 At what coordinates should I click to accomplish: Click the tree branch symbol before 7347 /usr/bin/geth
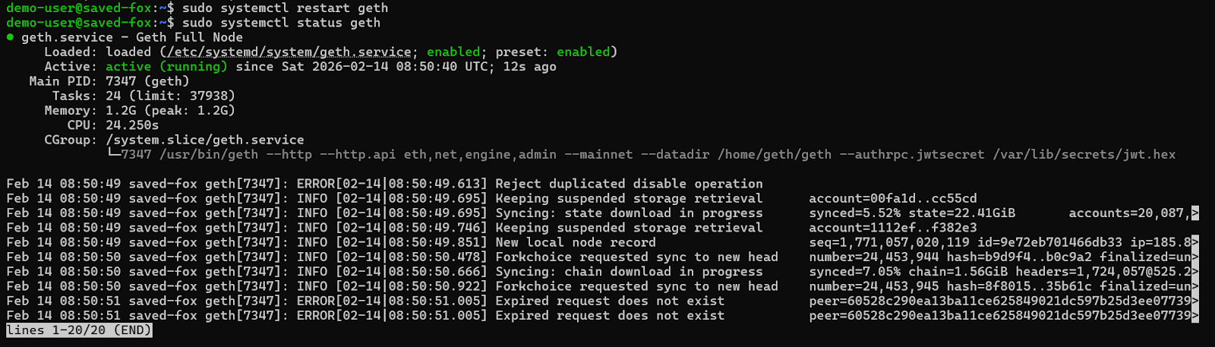pyautogui.click(x=113, y=155)
